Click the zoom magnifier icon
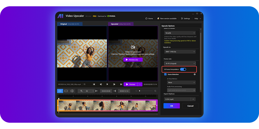This screenshot has width=259, height=129. [x=81, y=91]
